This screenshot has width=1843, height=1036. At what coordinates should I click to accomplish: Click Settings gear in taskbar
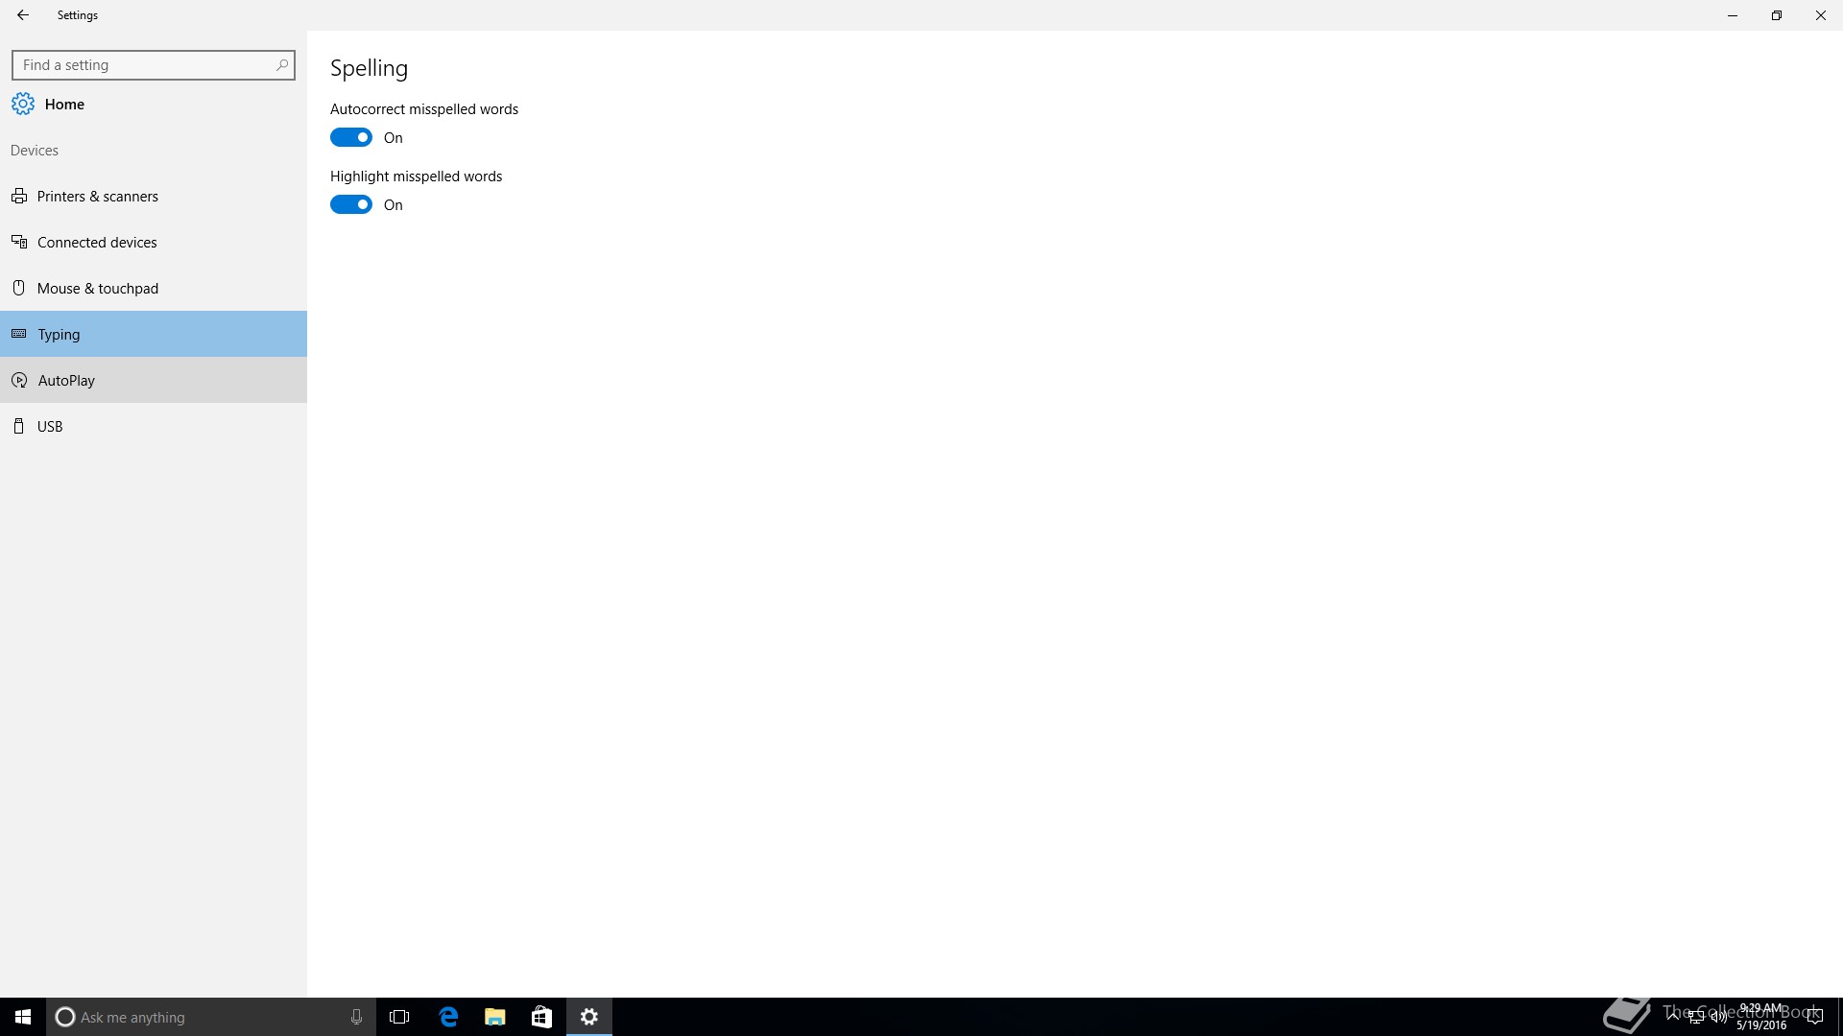click(x=589, y=1017)
